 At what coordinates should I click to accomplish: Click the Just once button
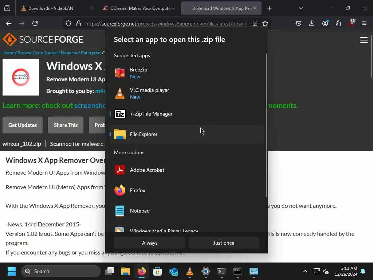click(x=224, y=243)
